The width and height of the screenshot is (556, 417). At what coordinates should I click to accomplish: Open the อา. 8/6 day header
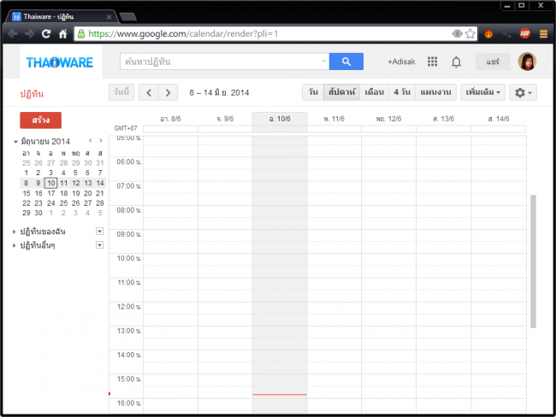coord(170,119)
